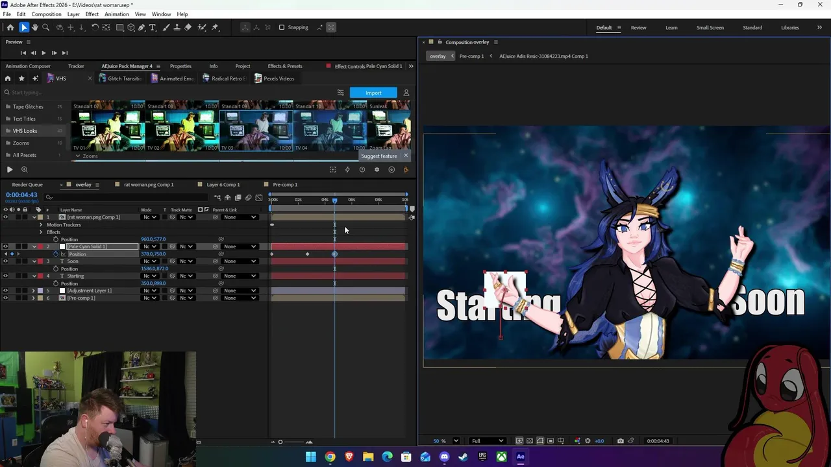Select the Pen tool
Viewport: 831px width, 467px height.
pos(142,27)
